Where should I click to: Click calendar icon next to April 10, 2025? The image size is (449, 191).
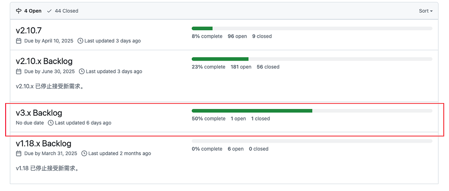tap(19, 41)
